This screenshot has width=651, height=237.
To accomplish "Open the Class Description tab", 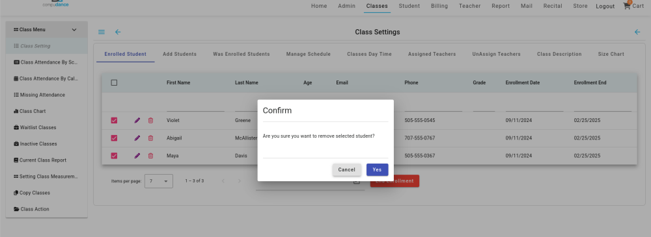I will 559,55.
